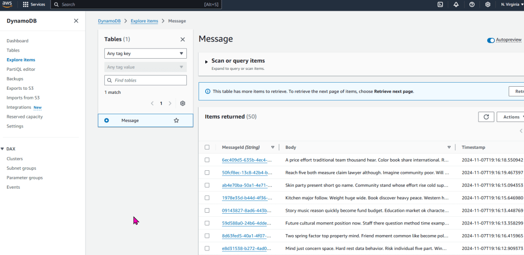The width and height of the screenshot is (524, 255).
Task: Open table list preferences gear icon
Action: [183, 104]
